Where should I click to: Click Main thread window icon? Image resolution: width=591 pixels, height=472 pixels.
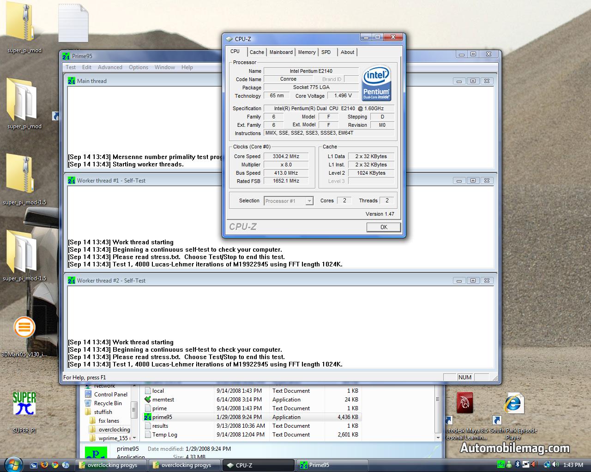tap(71, 81)
